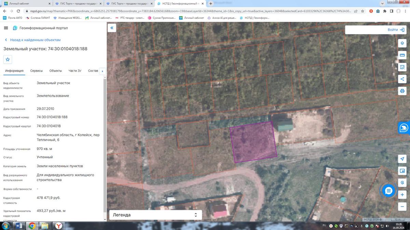Click the coordinate search tool
Screen dimensions: 410x230
pos(402,183)
